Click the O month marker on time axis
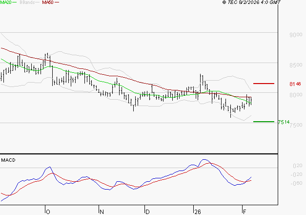The height and width of the screenshot is (215, 306). 48,212
